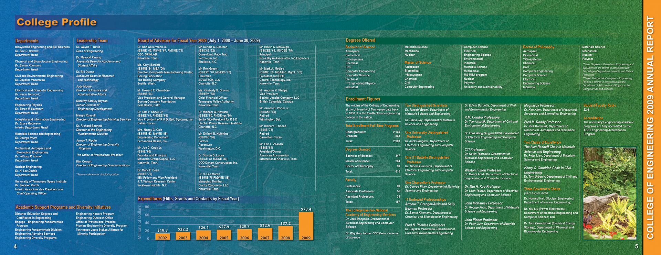Select the CTI Professor entry

(474, 150)
